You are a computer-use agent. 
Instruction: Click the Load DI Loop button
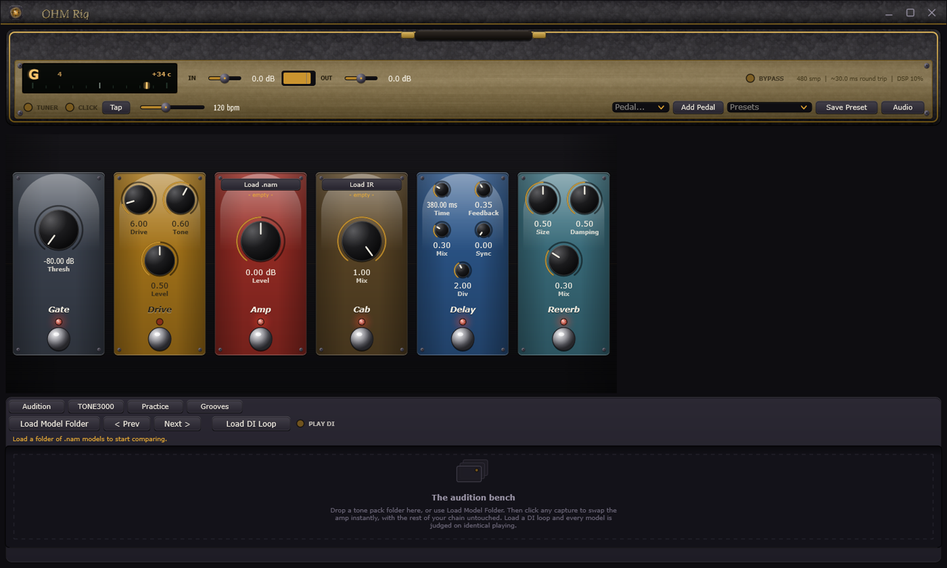point(251,424)
